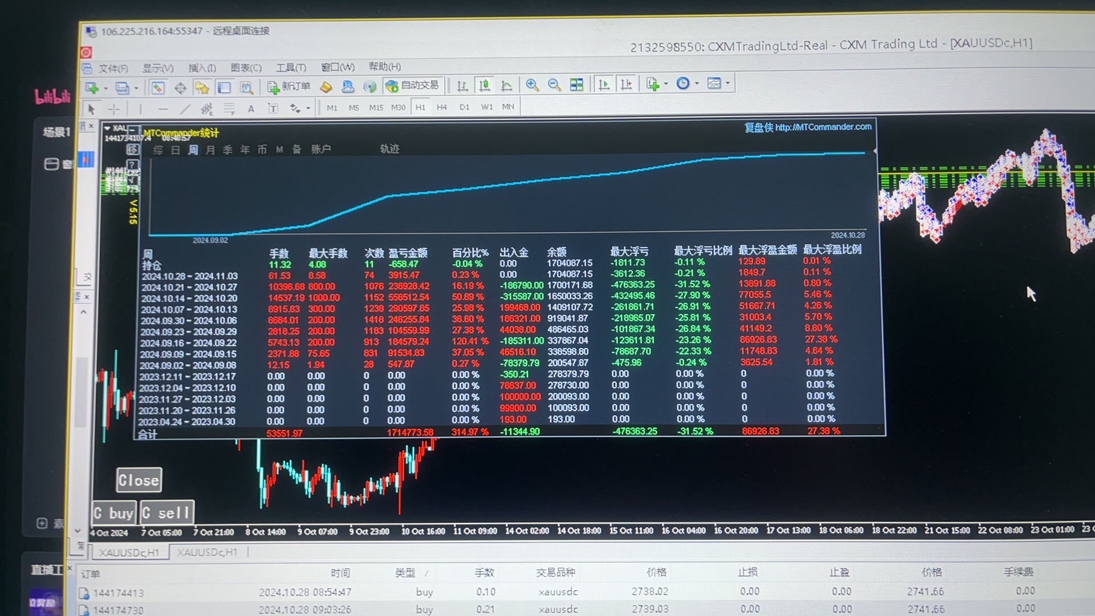Switch chart to M15 timeframe
Image resolution: width=1095 pixels, height=616 pixels.
pos(376,107)
